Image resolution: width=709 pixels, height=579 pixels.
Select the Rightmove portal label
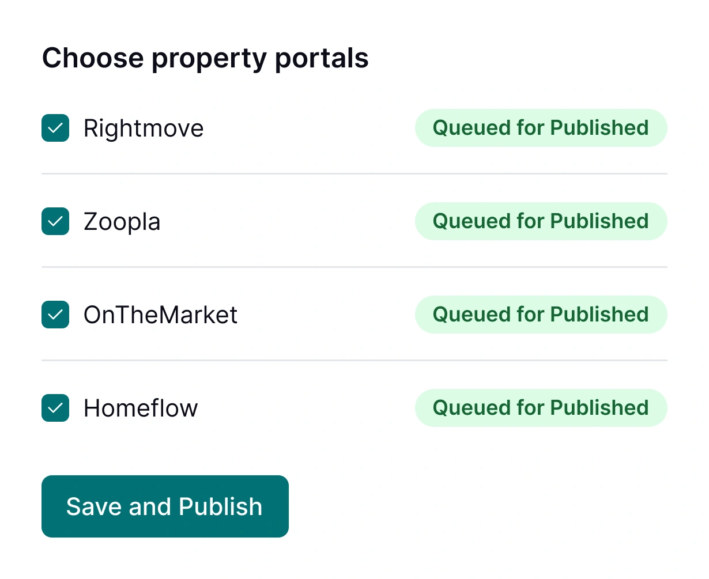143,128
